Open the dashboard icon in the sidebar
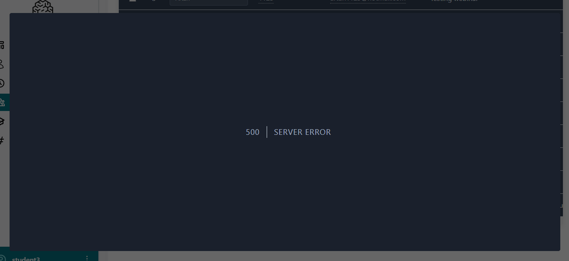569x261 pixels. (2, 45)
